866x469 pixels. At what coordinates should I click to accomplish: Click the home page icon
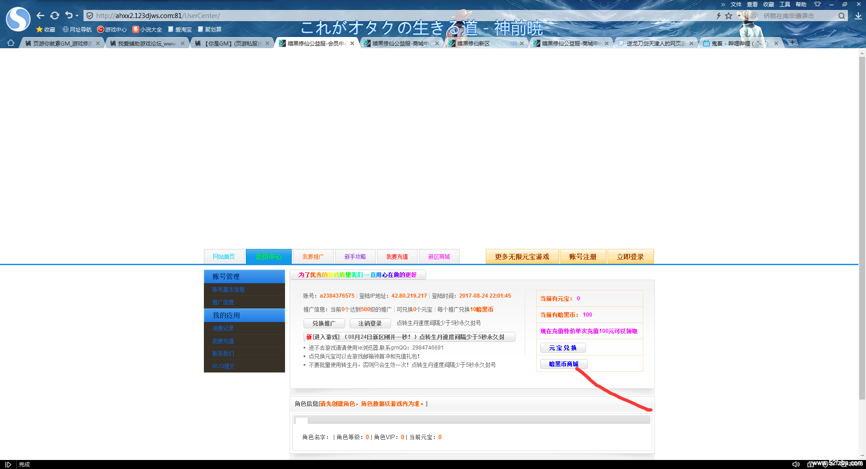11,43
